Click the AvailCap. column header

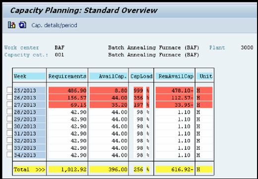(109, 76)
